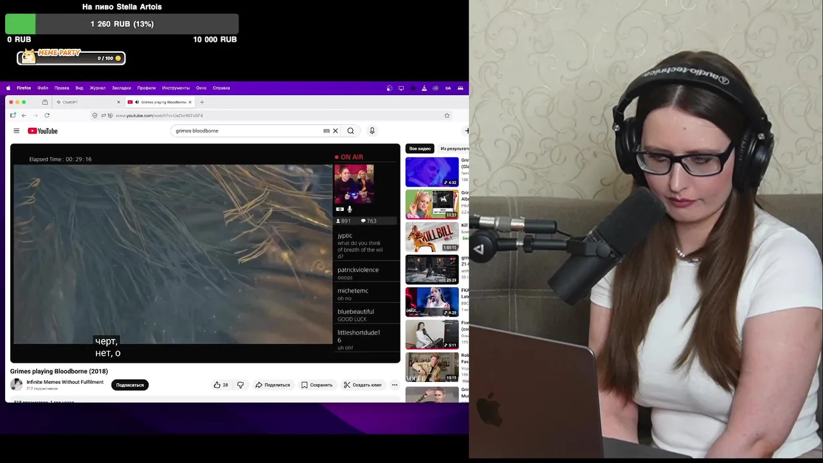
Task: Share the video via Поделиться
Action: tap(273, 385)
